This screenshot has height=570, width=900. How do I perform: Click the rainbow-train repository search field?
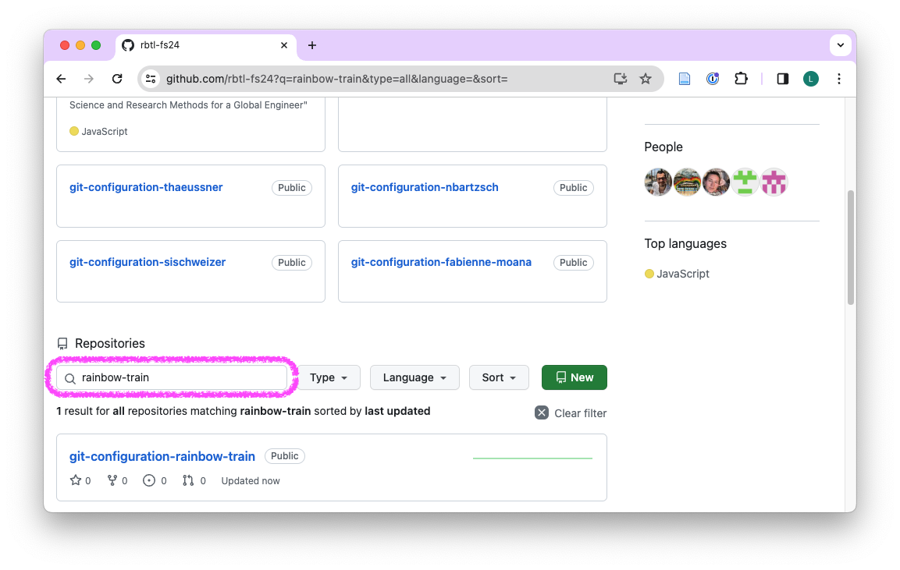(x=180, y=377)
